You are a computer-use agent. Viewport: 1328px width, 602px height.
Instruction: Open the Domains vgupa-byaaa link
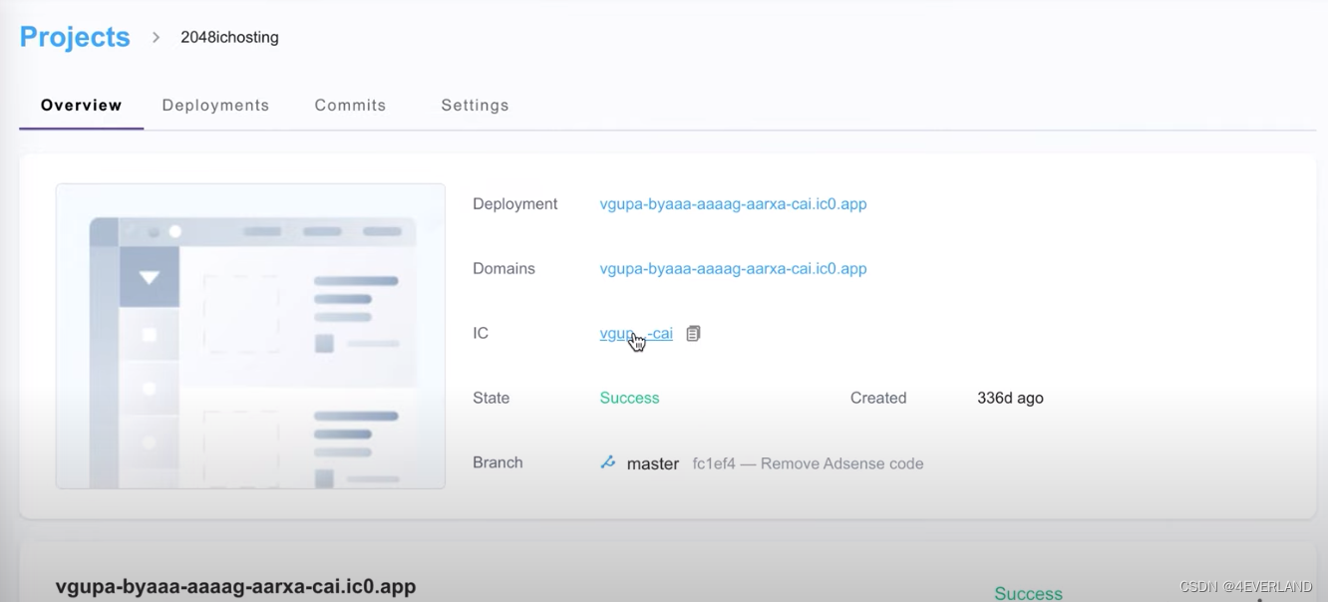tap(733, 268)
